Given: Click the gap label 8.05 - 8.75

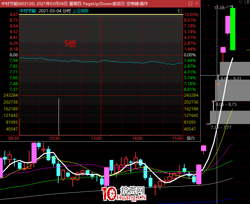Looking at the screenshot, I should point(226,104).
